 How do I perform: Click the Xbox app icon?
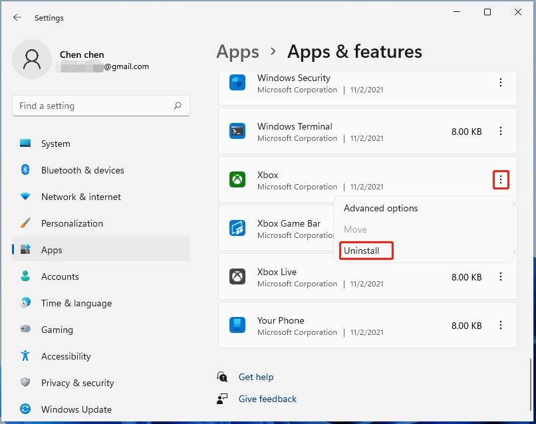tap(237, 179)
